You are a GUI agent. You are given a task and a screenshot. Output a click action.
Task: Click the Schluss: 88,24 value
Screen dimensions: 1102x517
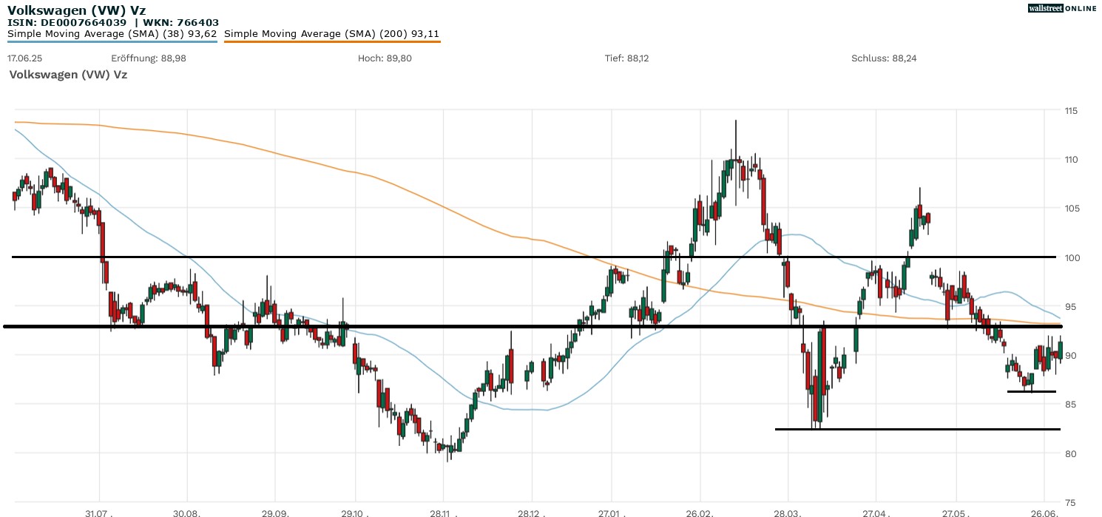pyautogui.click(x=885, y=58)
